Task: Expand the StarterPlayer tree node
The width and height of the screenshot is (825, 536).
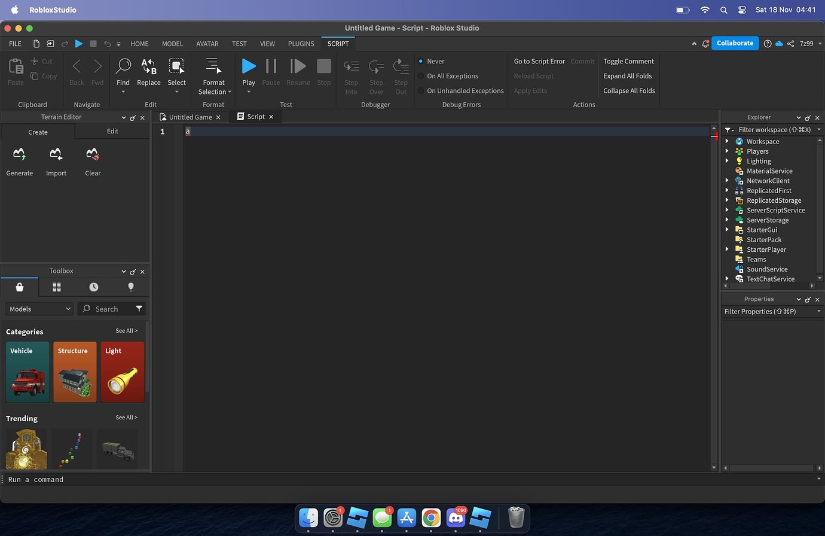Action: [x=727, y=249]
